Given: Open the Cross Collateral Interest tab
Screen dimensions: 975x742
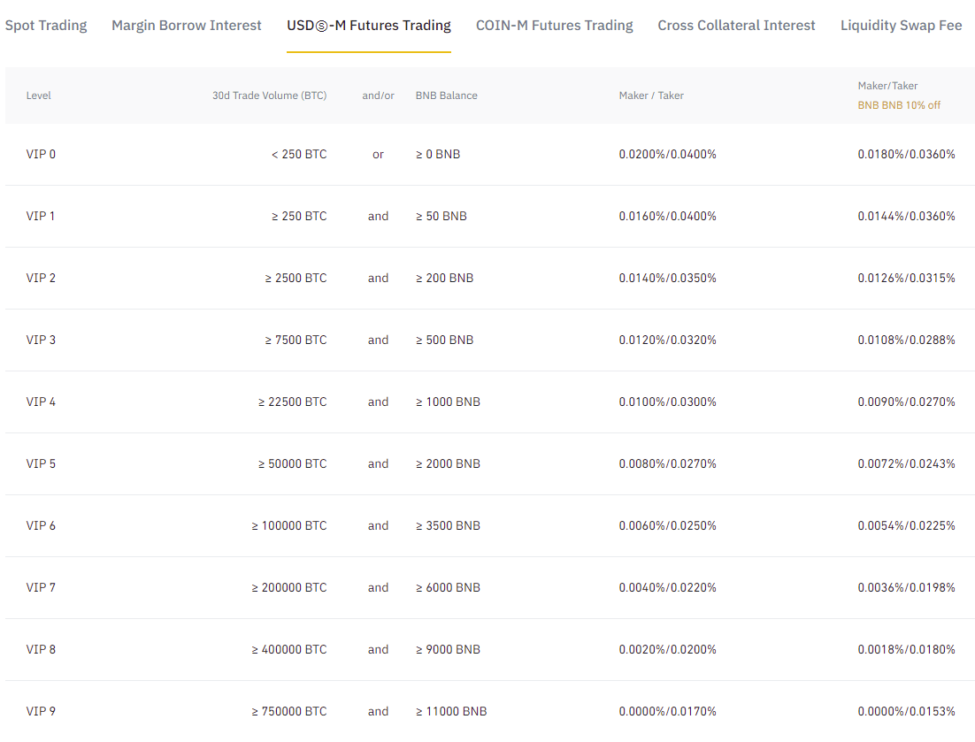Looking at the screenshot, I should 736,25.
